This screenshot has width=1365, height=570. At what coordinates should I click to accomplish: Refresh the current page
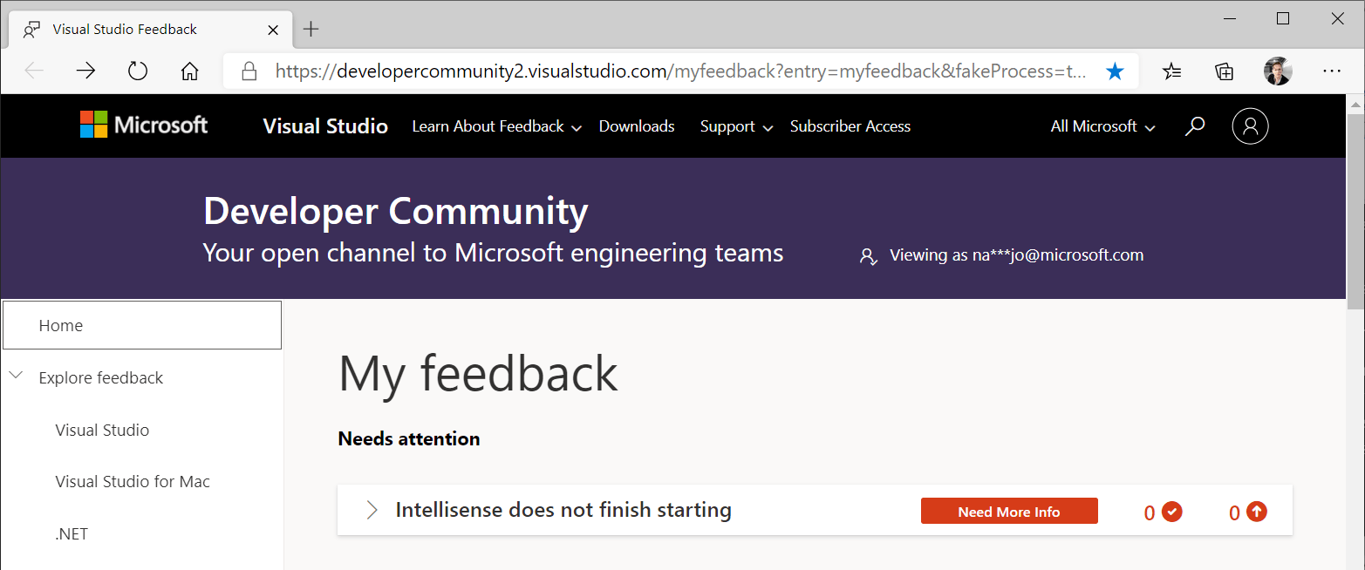tap(137, 71)
